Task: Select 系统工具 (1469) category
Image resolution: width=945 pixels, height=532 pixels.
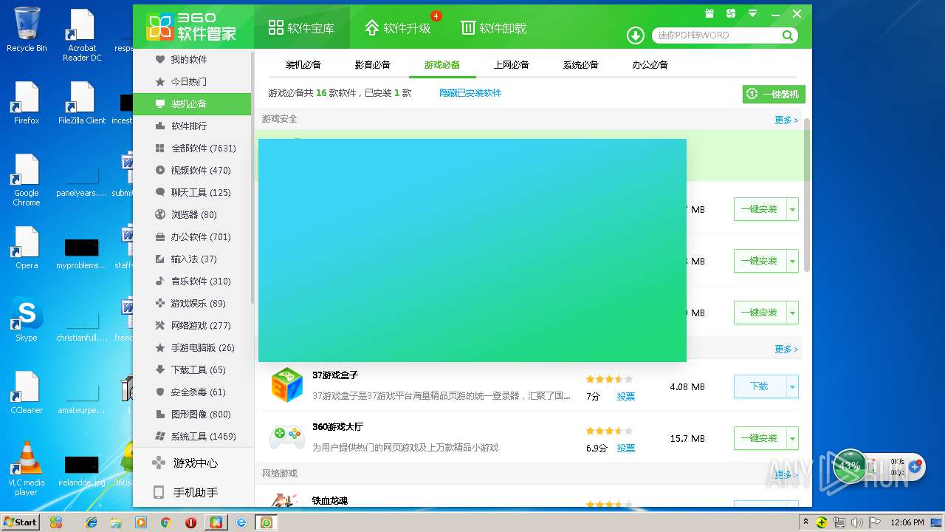Action: click(x=192, y=436)
